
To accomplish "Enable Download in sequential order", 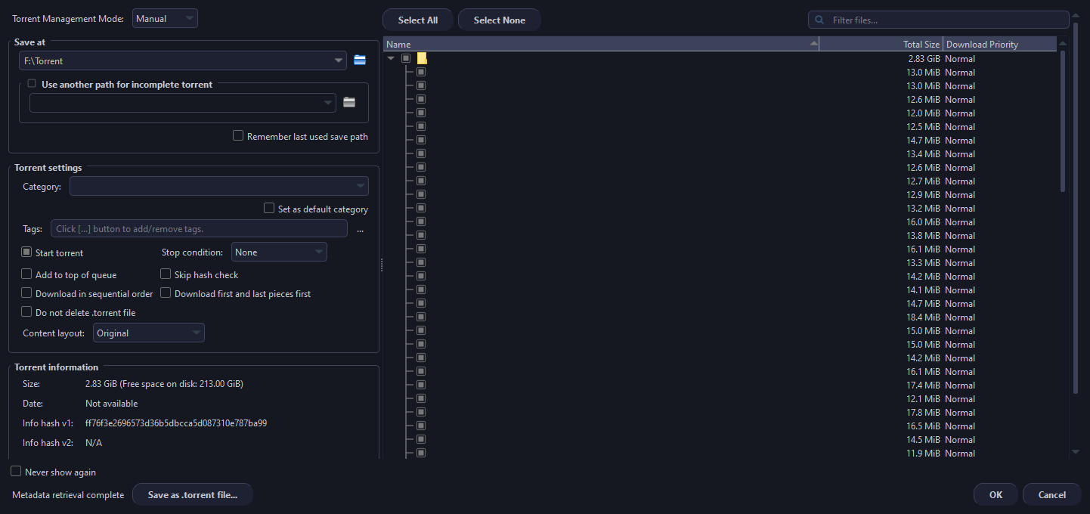I will pos(27,293).
